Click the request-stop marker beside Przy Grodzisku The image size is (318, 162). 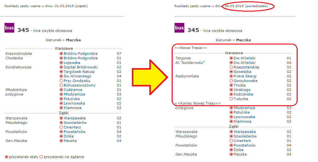61,81
